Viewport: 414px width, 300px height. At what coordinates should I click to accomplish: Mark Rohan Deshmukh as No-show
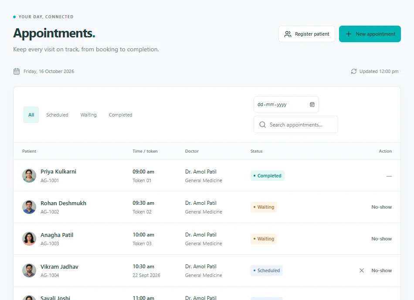[x=381, y=207]
